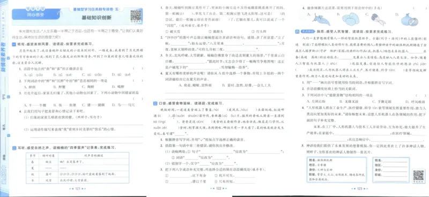
Task: Click page number 121
Action: [x=78, y=188]
